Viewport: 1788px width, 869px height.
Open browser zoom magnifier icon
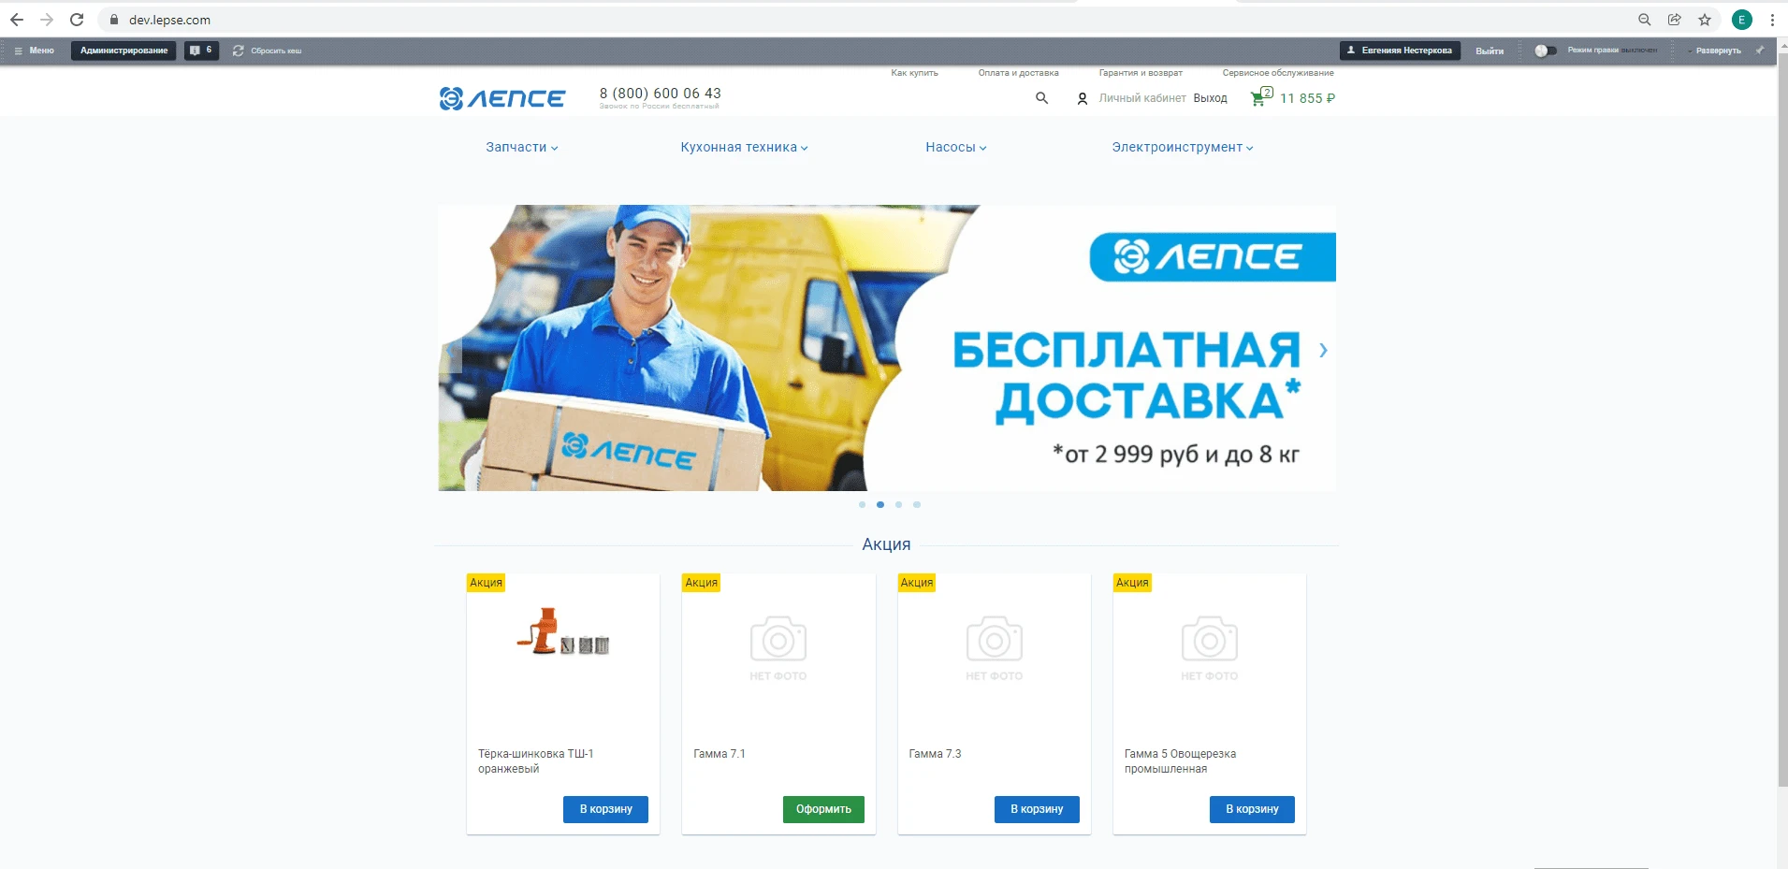1644,20
